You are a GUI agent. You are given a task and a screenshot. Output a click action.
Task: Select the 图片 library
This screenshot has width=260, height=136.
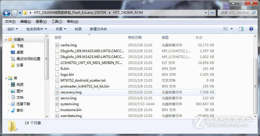click(x=20, y=91)
